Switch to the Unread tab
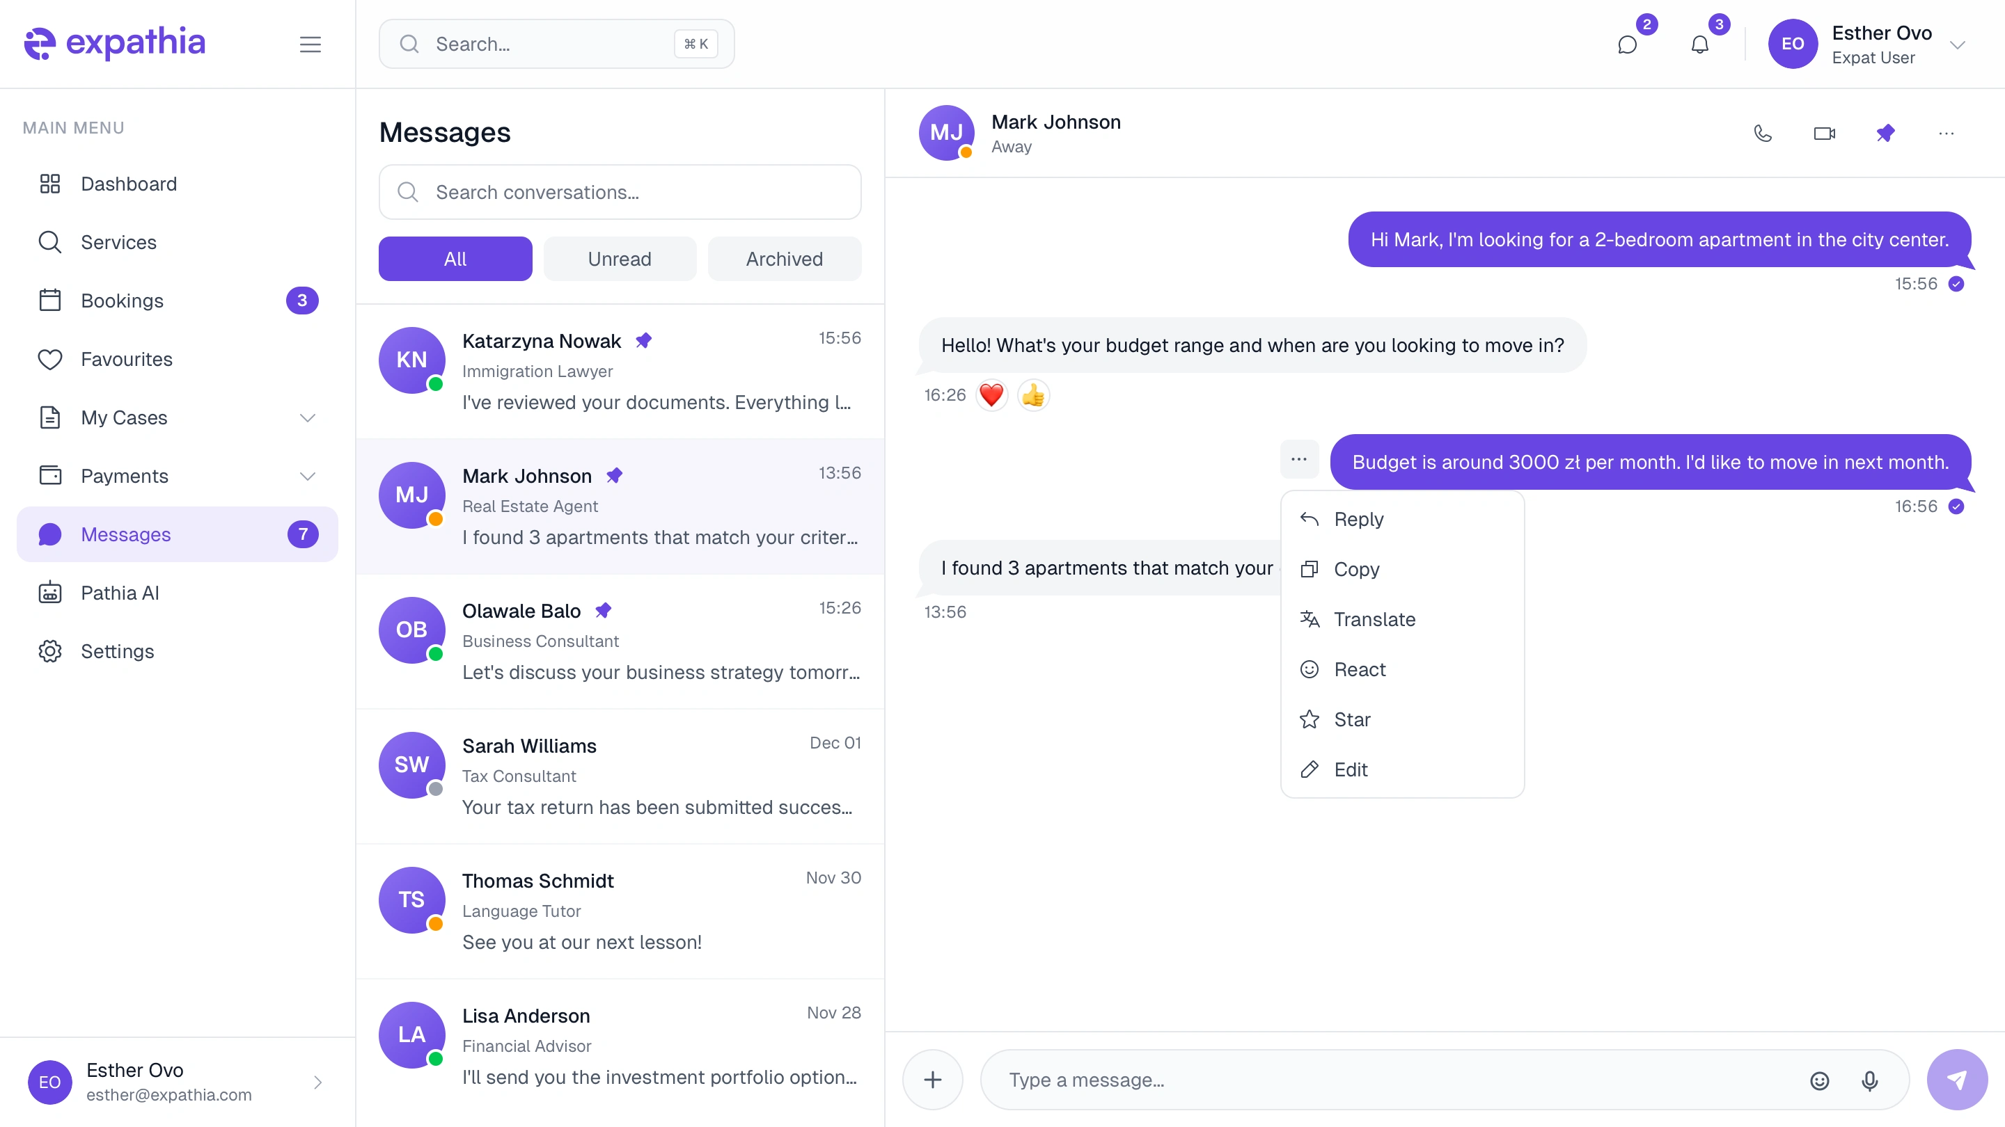Screen dimensions: 2005x1127 tap(620, 259)
